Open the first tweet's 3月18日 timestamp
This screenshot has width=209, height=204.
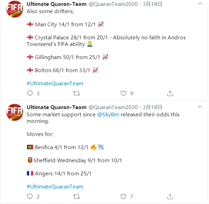(152, 4)
